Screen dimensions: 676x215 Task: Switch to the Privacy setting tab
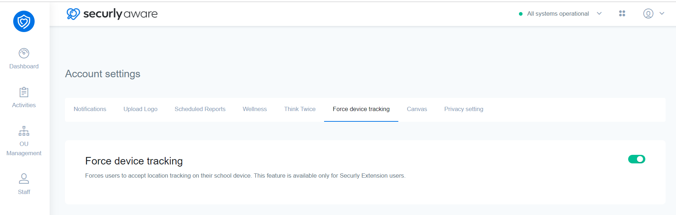point(464,109)
